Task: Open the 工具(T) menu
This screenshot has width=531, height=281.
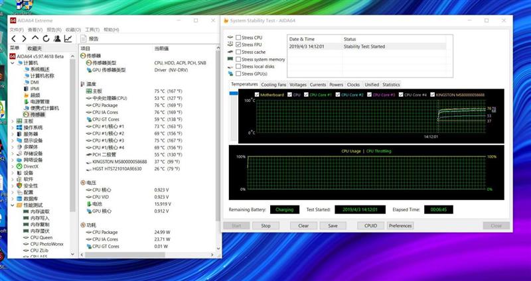Action: click(x=92, y=30)
